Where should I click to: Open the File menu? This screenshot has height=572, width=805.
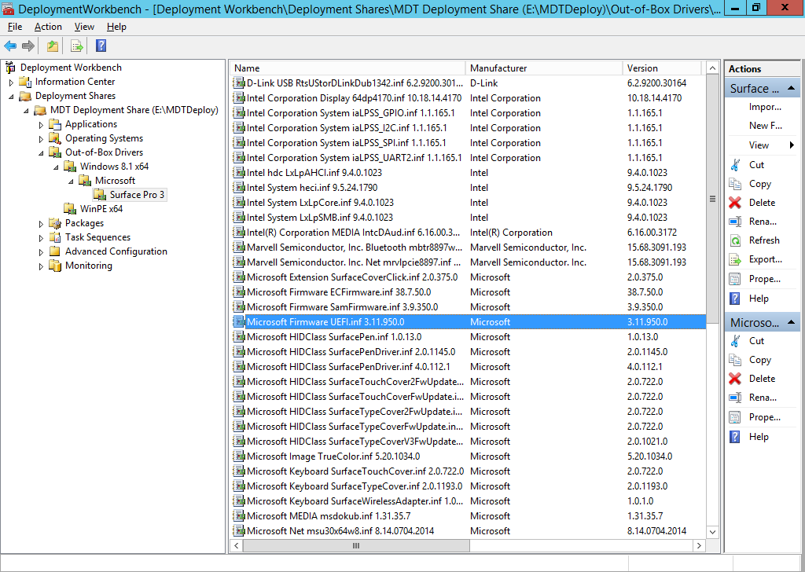(15, 27)
